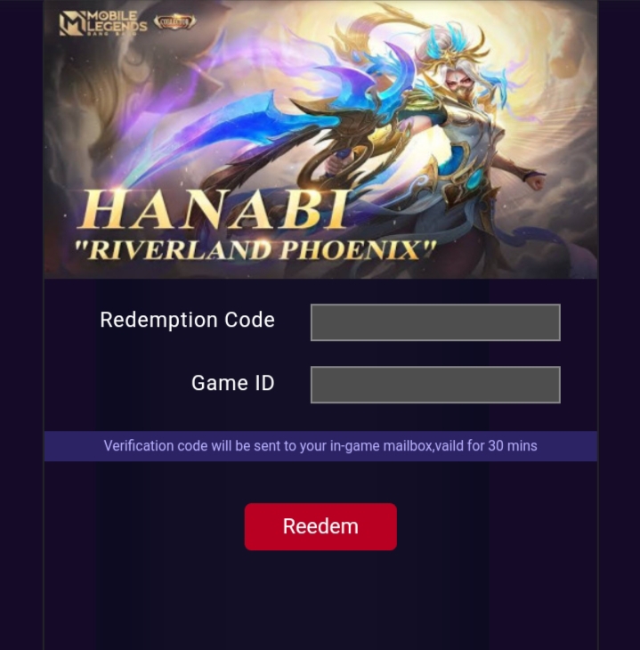Click the Mobile Legends Bang Bang wordmark

coord(117,23)
